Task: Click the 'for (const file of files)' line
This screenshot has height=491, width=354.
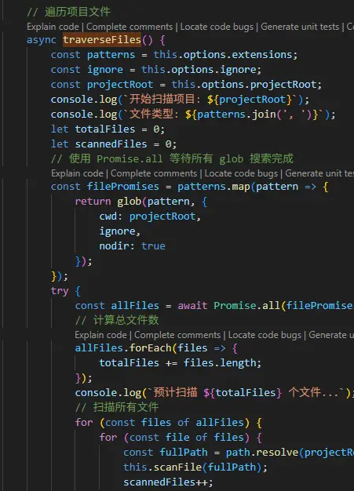Action: coord(181,438)
